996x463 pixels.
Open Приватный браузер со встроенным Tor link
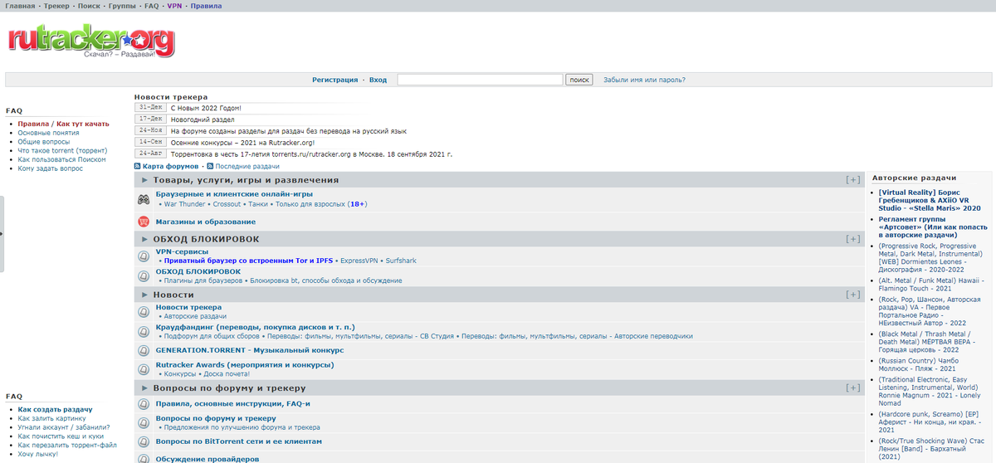pos(248,261)
